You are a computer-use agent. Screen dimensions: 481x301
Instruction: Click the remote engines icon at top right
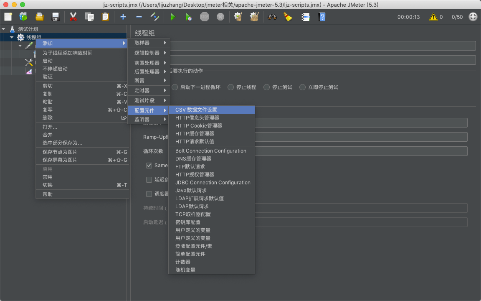click(473, 17)
